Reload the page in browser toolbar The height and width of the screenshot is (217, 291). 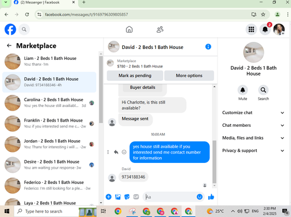27,15
